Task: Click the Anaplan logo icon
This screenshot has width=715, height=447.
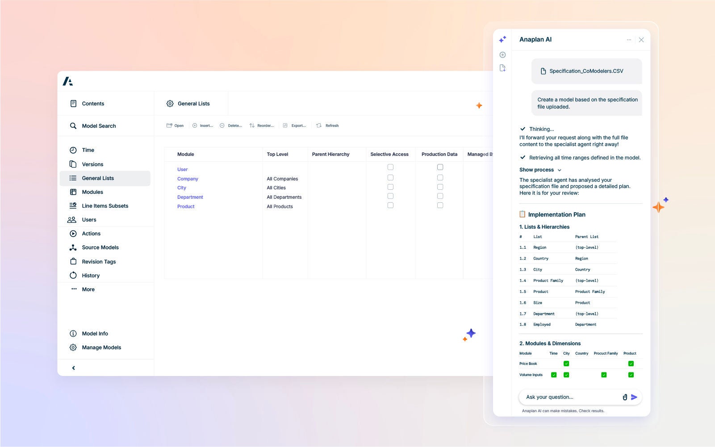Action: pos(67,81)
